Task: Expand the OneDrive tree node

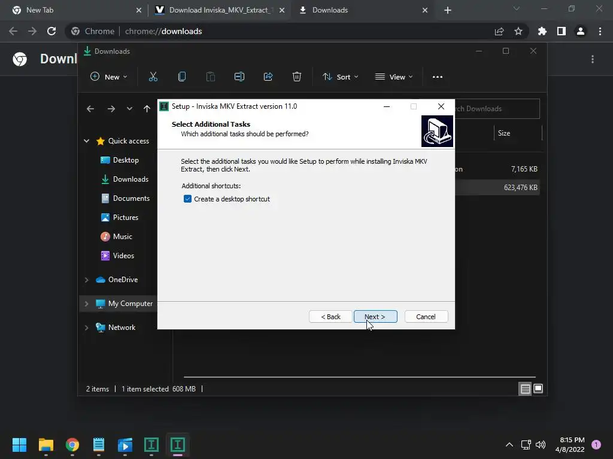Action: 86,280
